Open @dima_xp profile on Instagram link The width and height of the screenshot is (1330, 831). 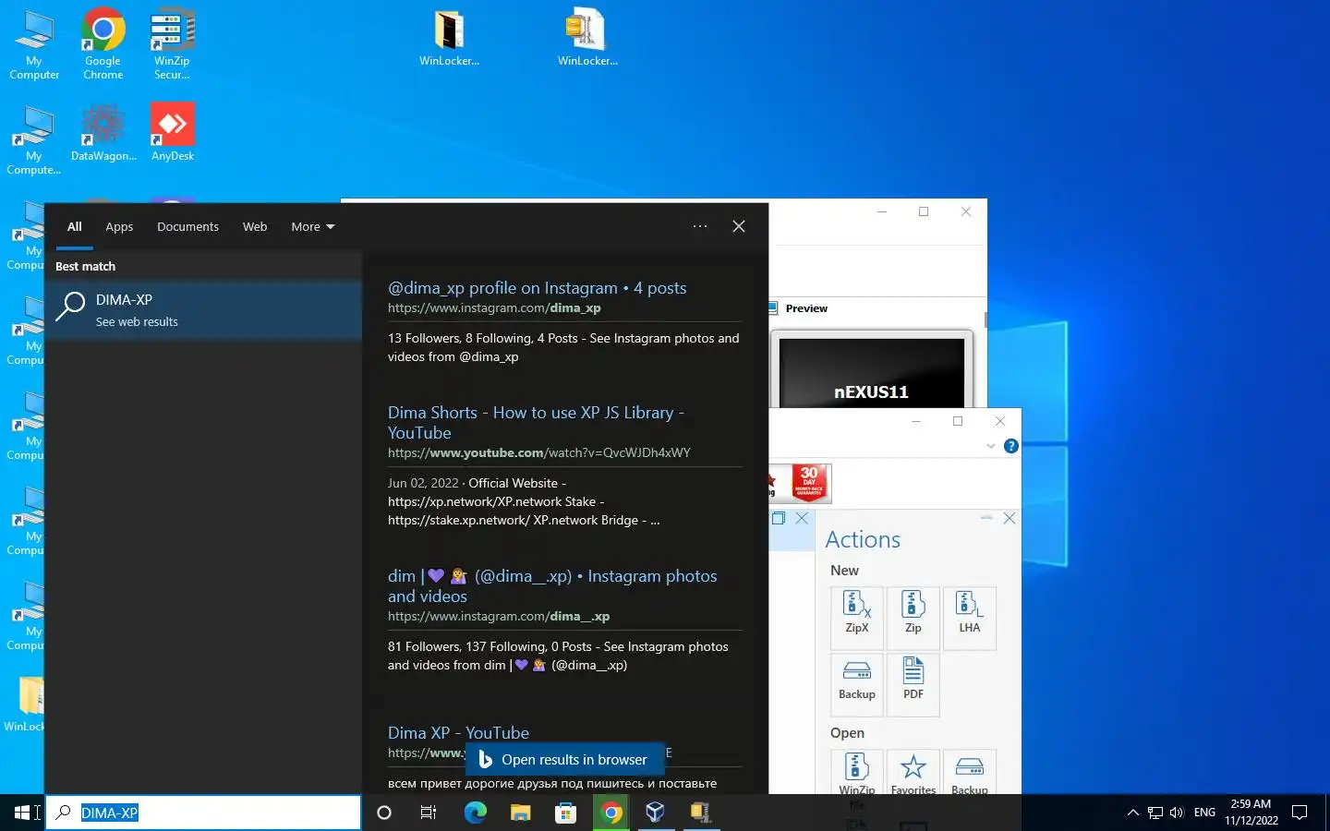tap(538, 288)
